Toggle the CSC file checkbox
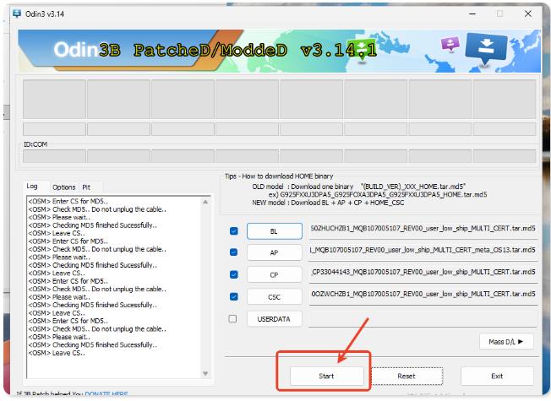This screenshot has width=551, height=401. pos(234,296)
